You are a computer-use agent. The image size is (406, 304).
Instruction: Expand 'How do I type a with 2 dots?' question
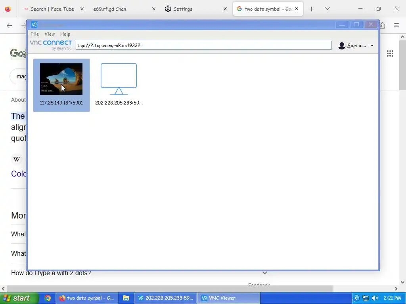264,273
